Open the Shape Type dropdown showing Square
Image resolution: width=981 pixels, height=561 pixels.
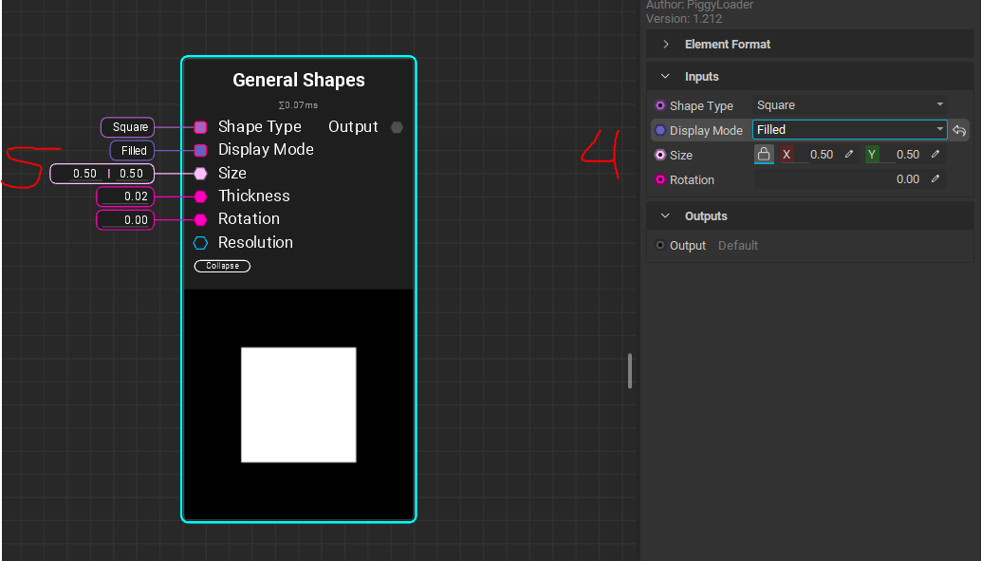(x=849, y=105)
